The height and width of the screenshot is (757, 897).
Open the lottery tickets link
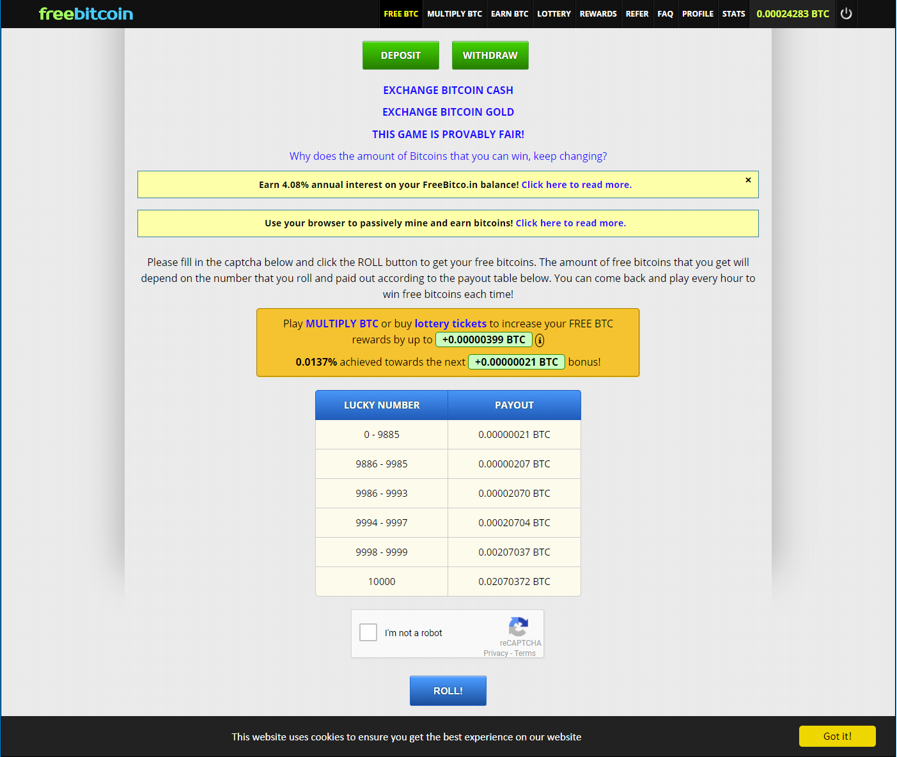tap(451, 324)
